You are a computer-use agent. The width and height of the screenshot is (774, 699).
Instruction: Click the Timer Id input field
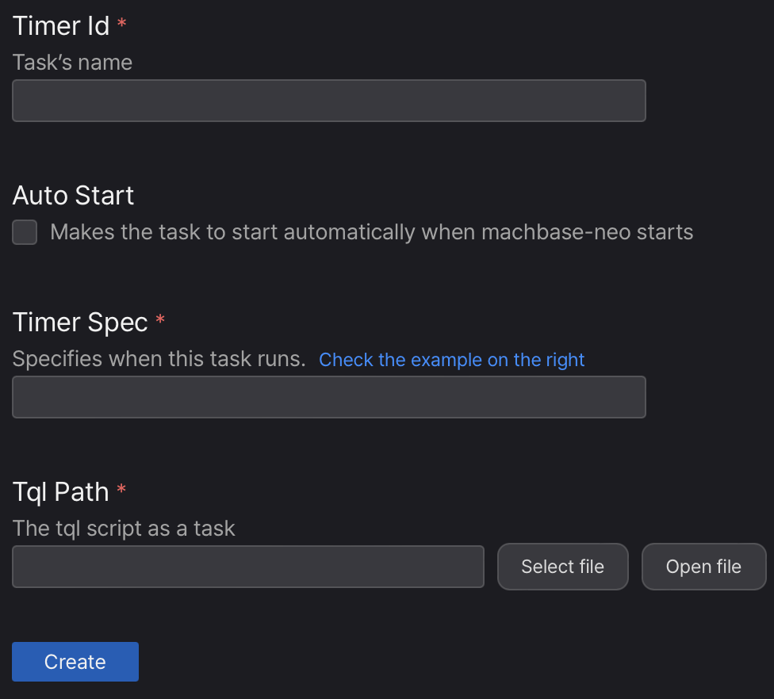(328, 101)
